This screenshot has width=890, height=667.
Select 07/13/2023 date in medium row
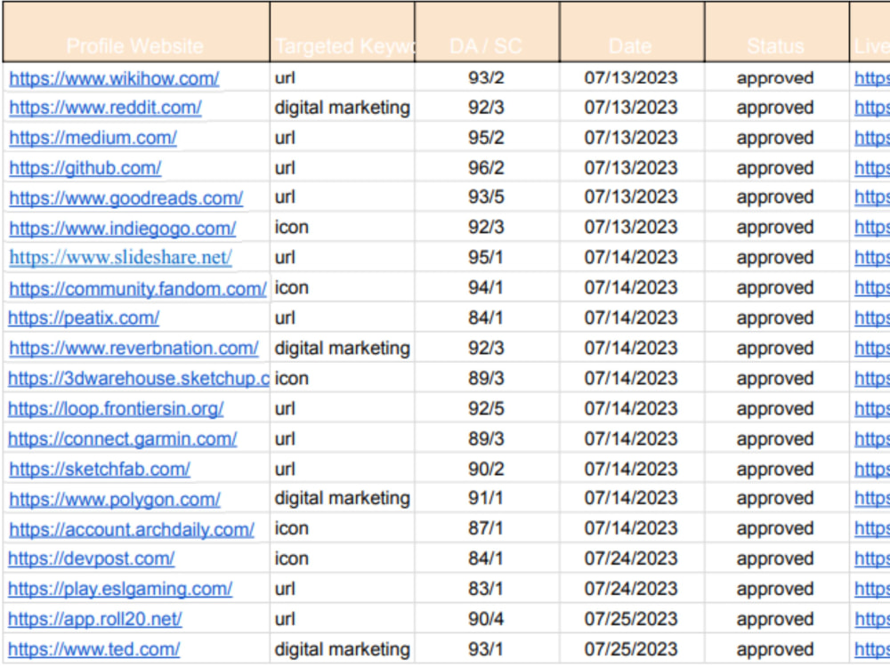(631, 138)
